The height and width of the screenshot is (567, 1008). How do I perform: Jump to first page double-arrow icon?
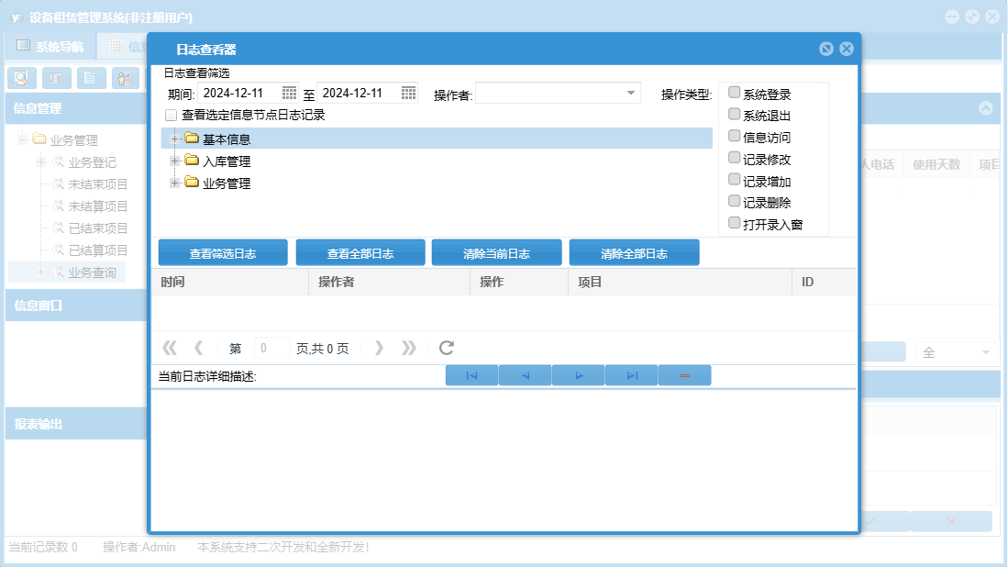[169, 348]
